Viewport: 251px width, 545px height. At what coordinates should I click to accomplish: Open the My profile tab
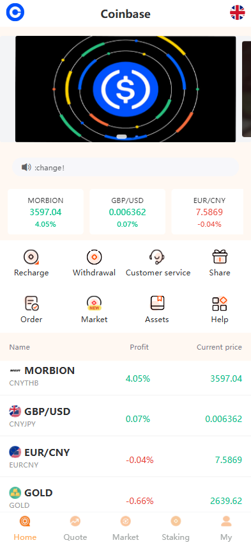[226, 528]
